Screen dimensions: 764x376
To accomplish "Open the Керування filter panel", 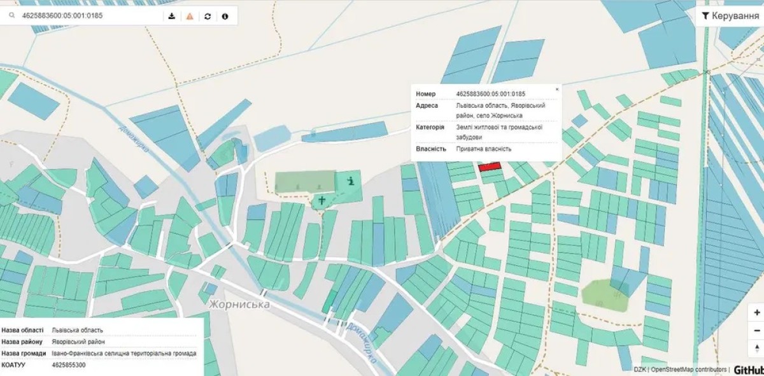I will (729, 16).
